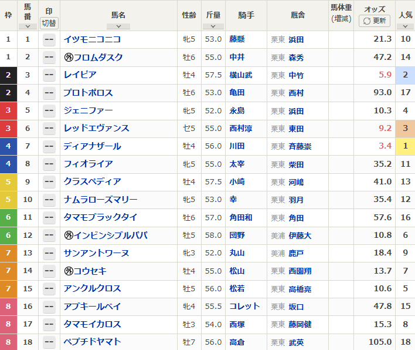Select odds value 3.4 for ディアナザール

[x=385, y=146]
